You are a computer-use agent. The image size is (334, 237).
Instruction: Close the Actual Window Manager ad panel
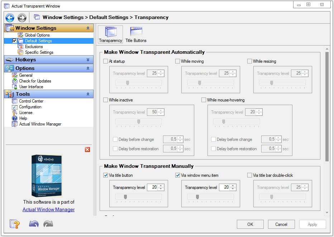click(x=87, y=150)
